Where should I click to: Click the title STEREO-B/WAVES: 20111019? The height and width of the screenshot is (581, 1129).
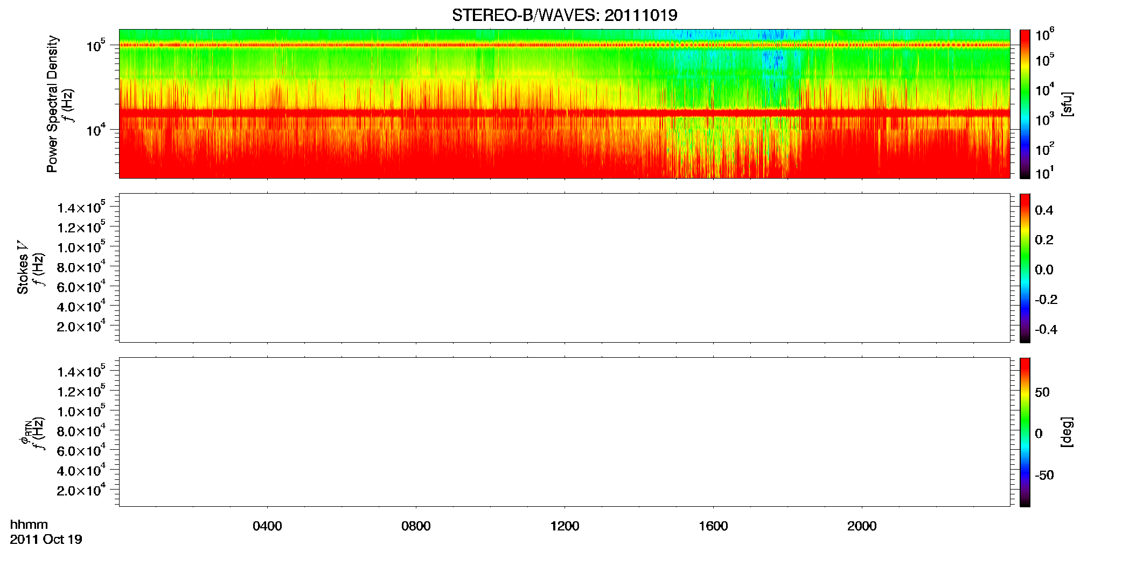564,15
